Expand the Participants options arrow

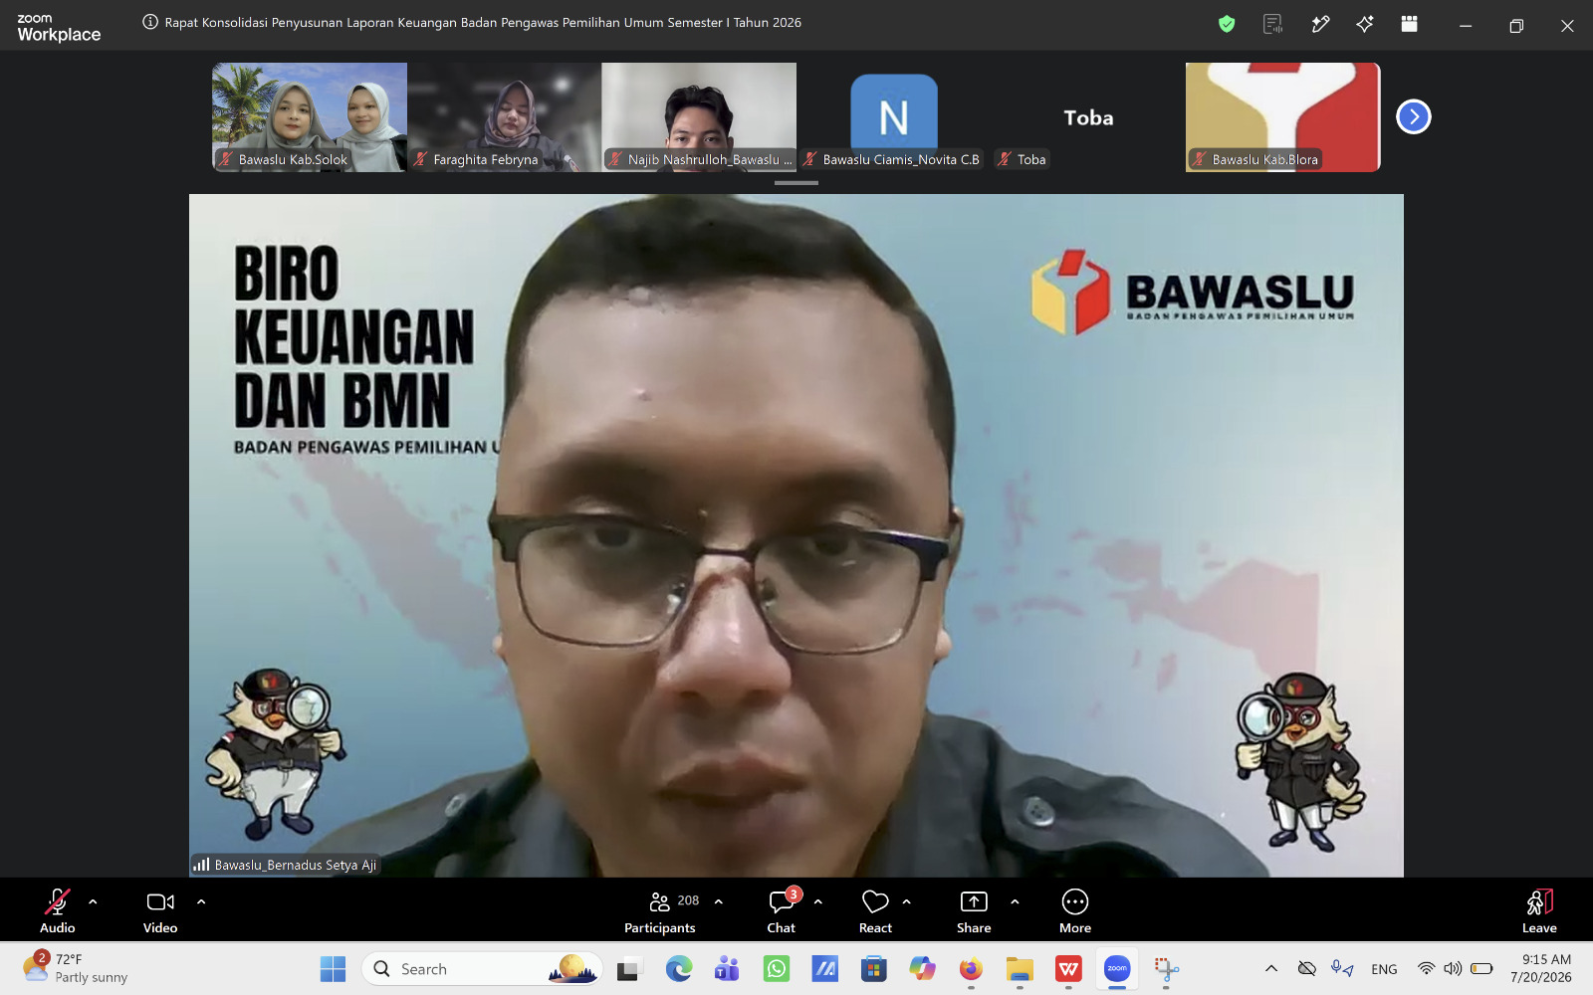pyautogui.click(x=719, y=901)
